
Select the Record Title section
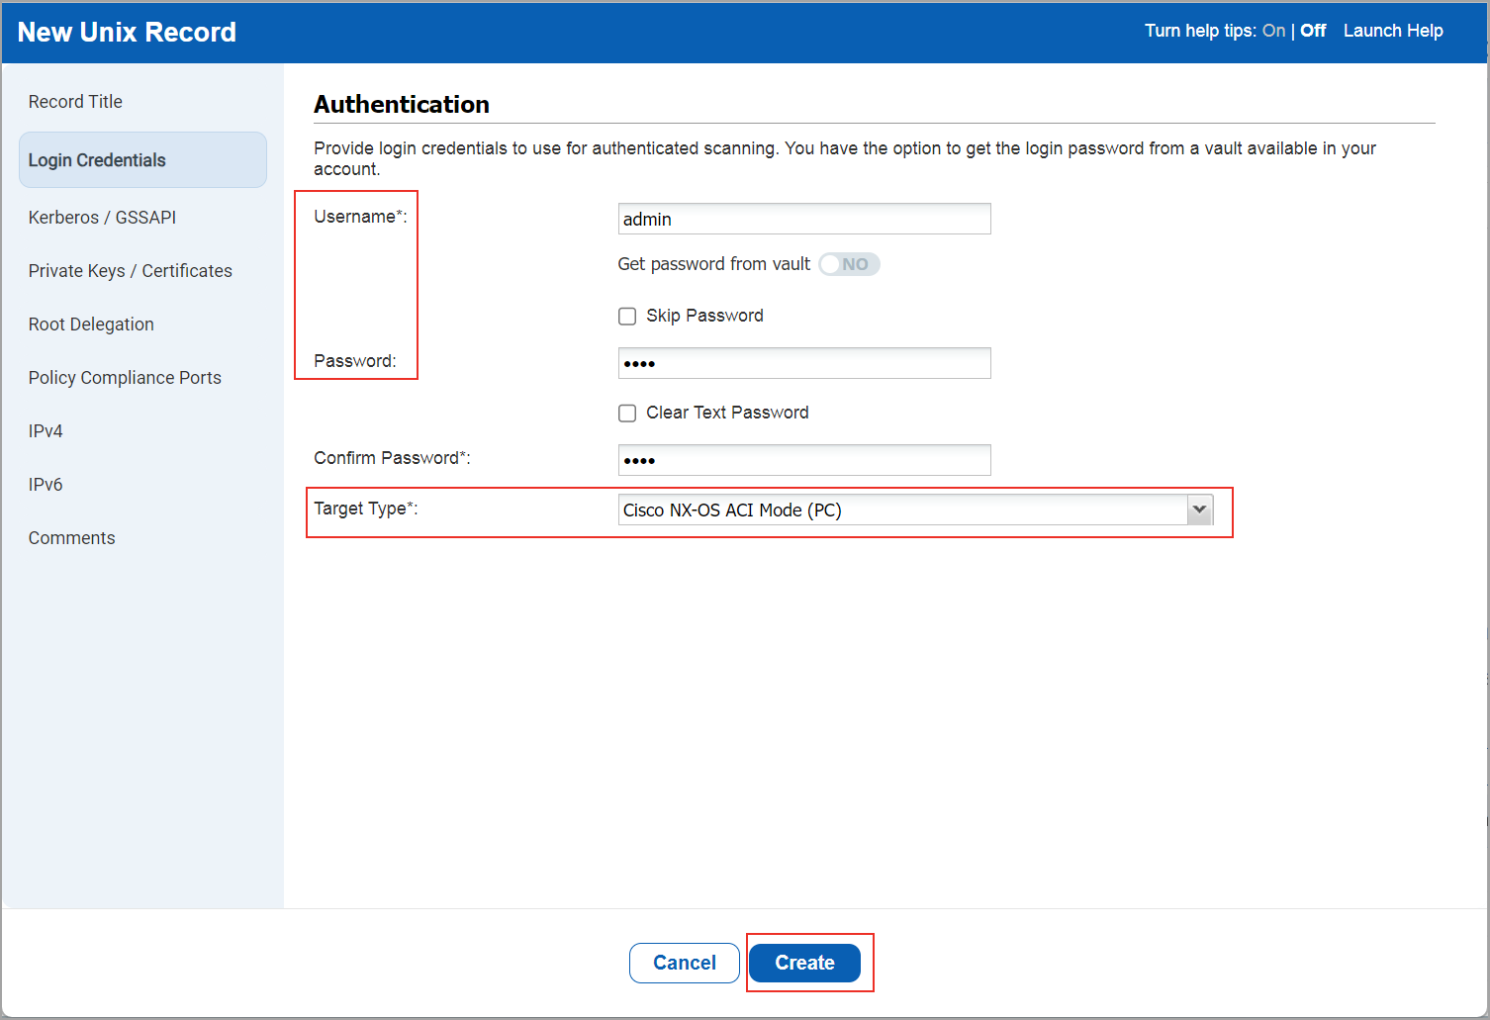(75, 101)
